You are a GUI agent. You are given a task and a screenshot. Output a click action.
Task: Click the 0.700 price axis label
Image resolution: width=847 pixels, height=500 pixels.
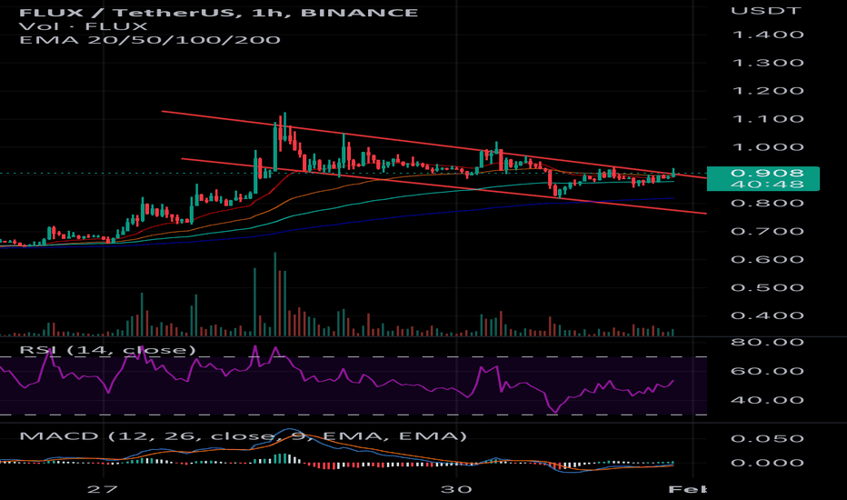pos(767,231)
